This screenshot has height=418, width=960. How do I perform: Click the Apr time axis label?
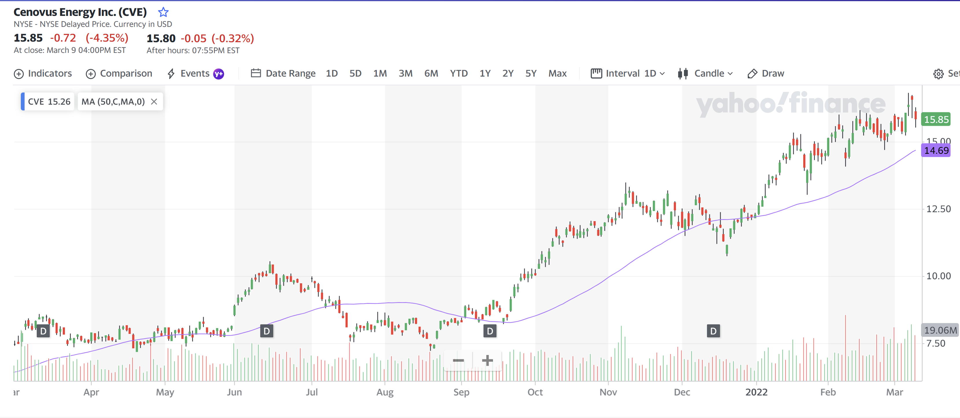click(x=91, y=392)
